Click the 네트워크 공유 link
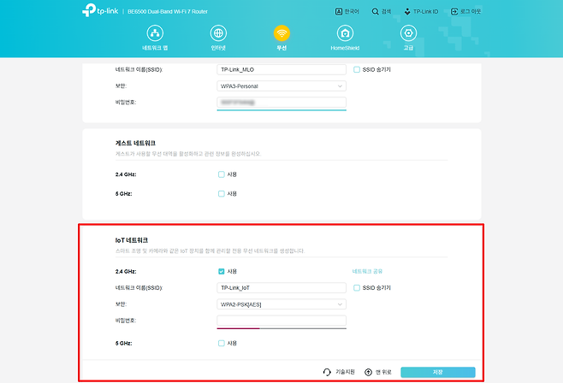The height and width of the screenshot is (383, 563). pyautogui.click(x=366, y=271)
